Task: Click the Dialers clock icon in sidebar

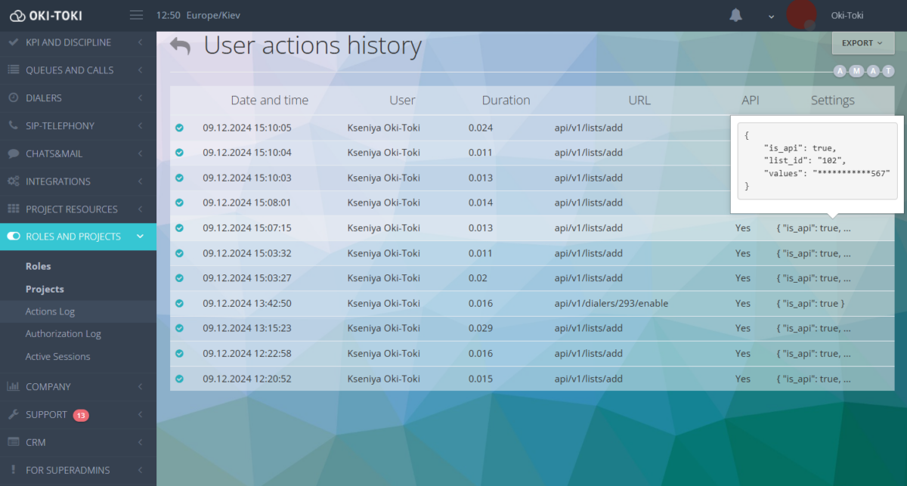Action: pyautogui.click(x=13, y=98)
